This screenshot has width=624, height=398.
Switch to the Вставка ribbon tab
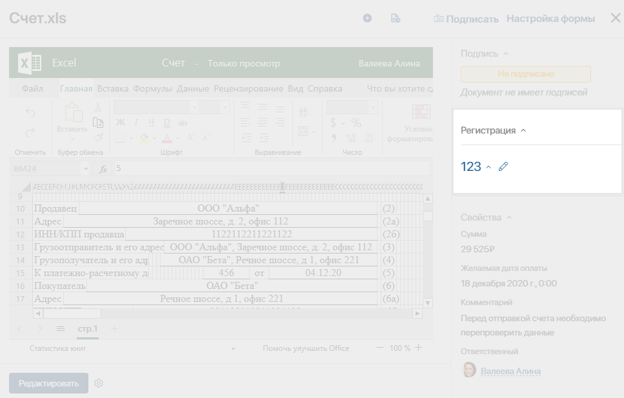[113, 89]
